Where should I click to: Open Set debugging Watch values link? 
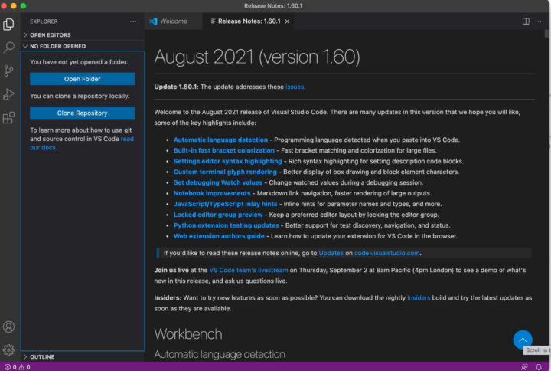pyautogui.click(x=218, y=182)
